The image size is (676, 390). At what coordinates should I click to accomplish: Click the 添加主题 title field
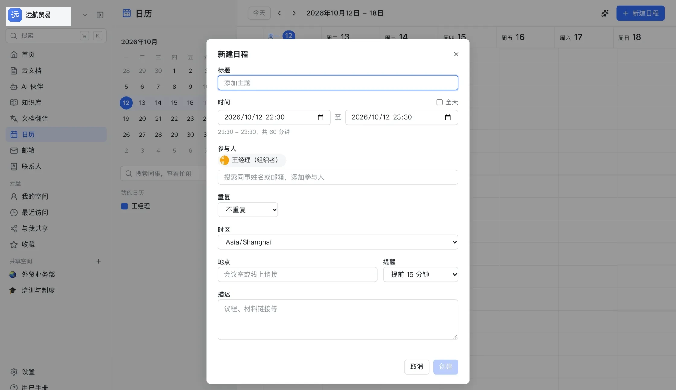pos(338,83)
